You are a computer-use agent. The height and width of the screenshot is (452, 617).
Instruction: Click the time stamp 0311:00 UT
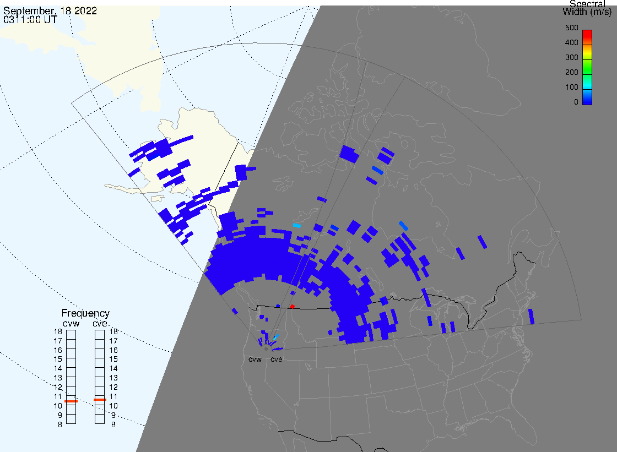(x=30, y=20)
